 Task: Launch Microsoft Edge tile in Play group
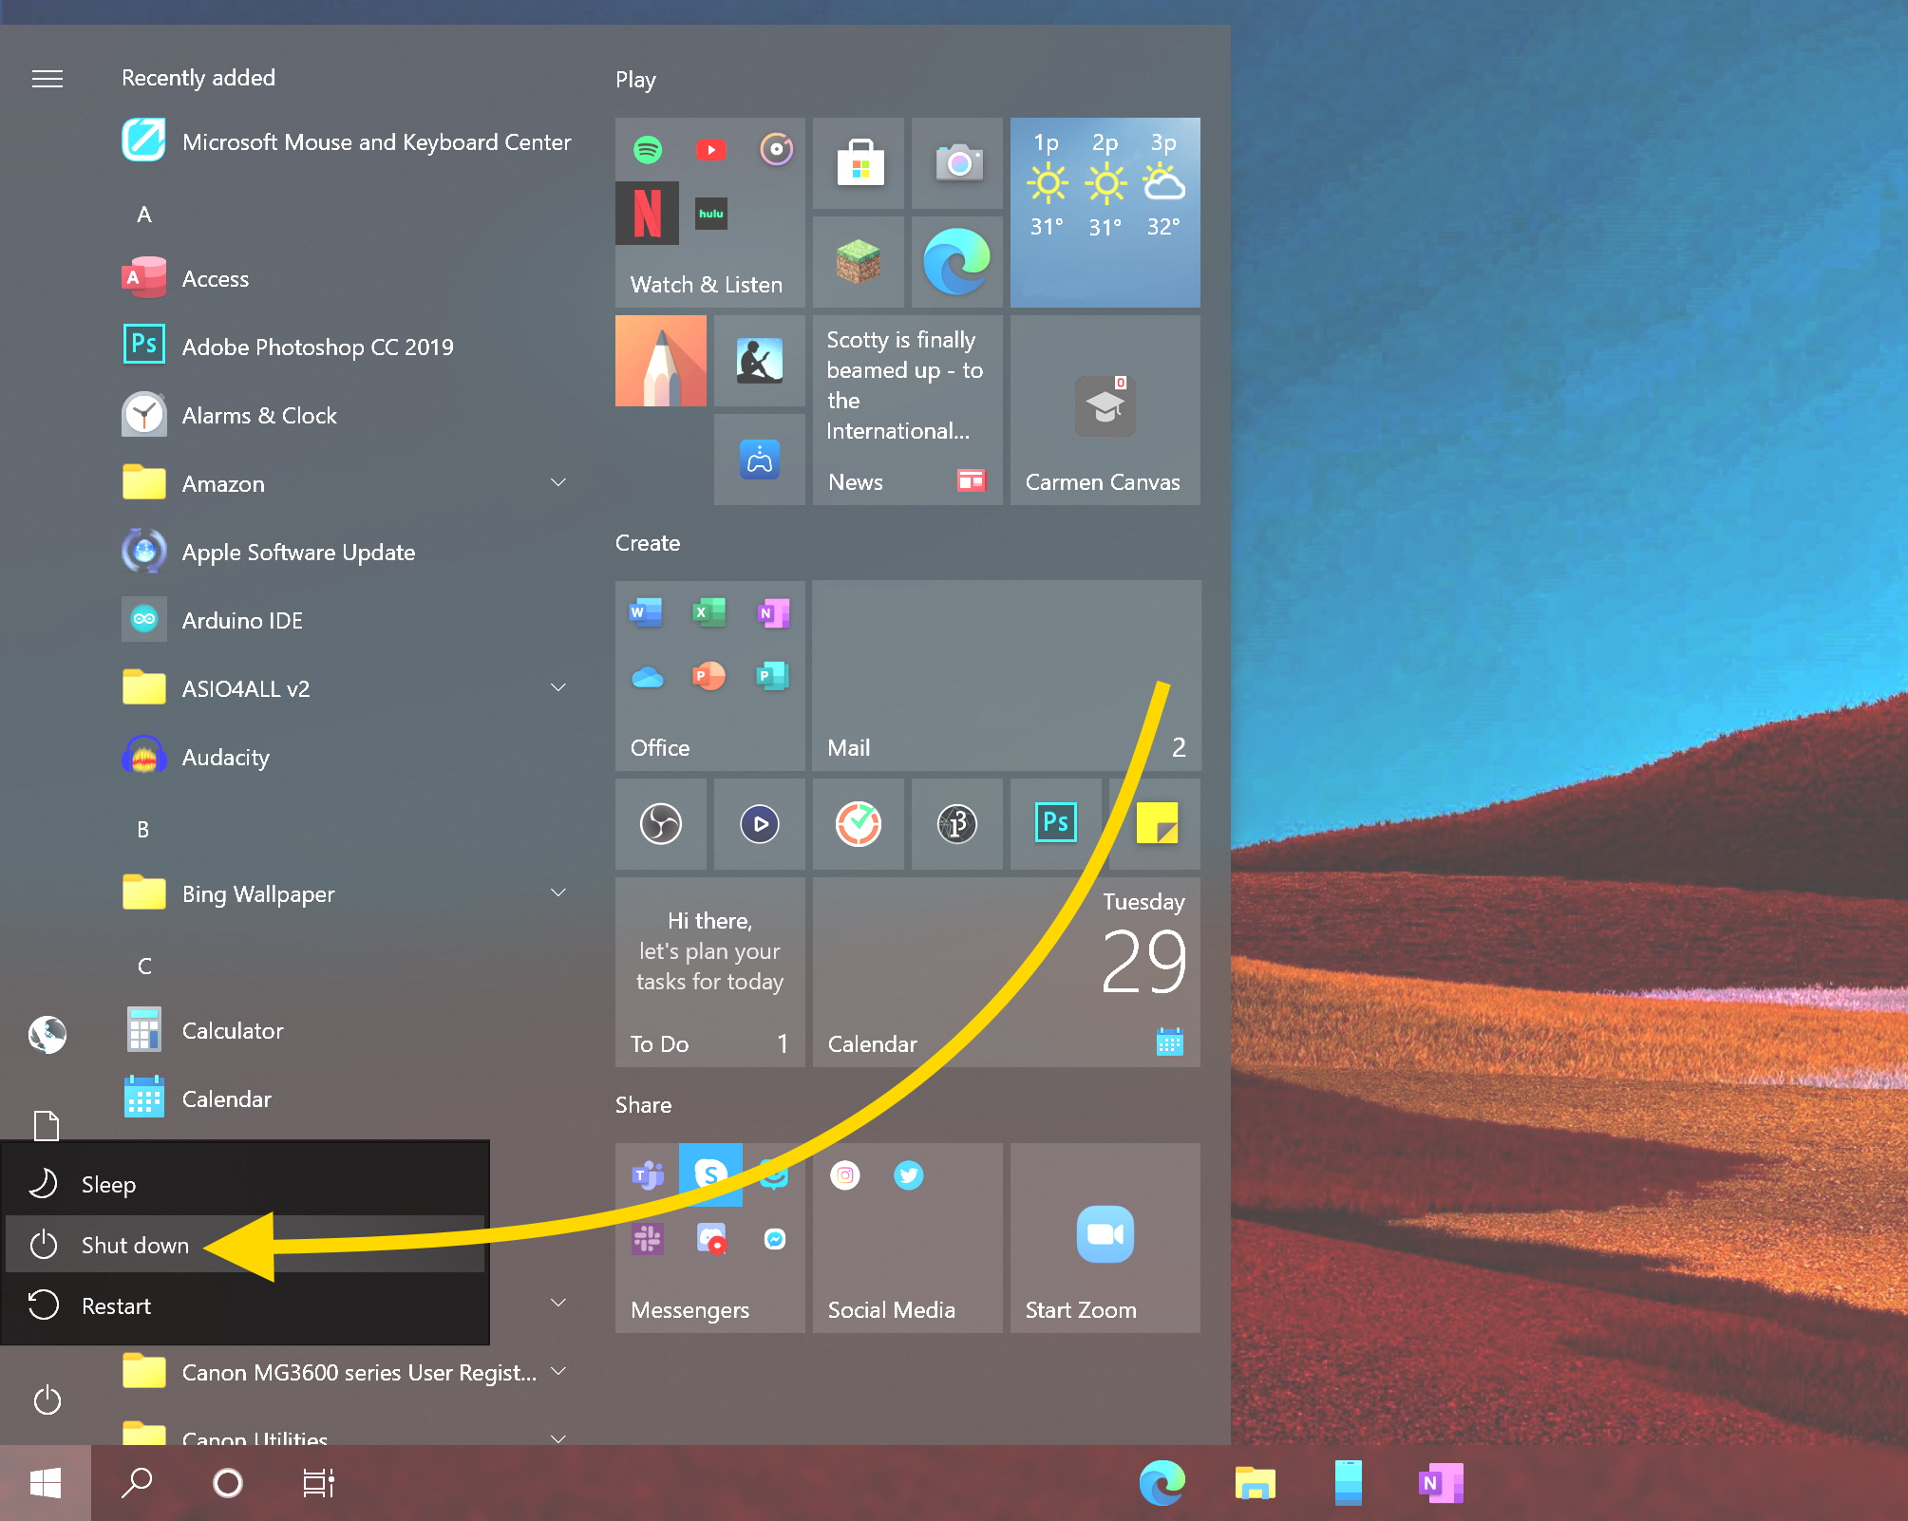coord(957,262)
